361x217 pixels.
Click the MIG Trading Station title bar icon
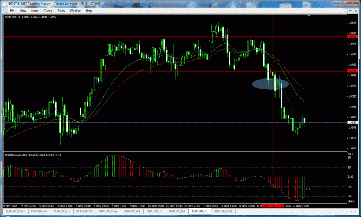coord(5,4)
